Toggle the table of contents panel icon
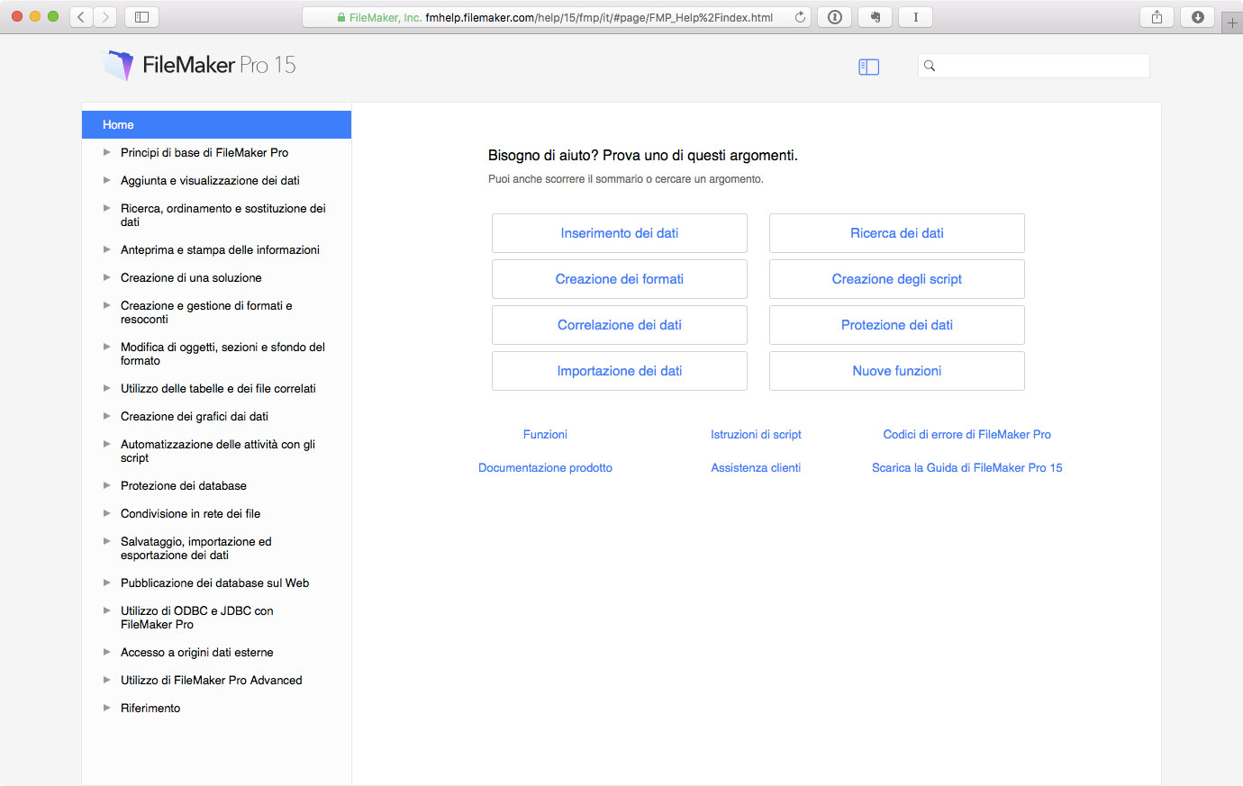 point(868,67)
